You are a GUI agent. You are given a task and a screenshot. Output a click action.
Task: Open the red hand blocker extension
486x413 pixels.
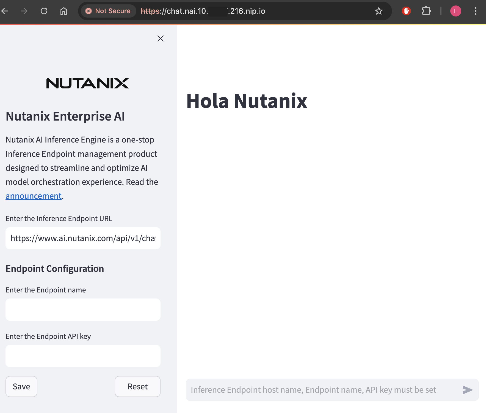[406, 11]
